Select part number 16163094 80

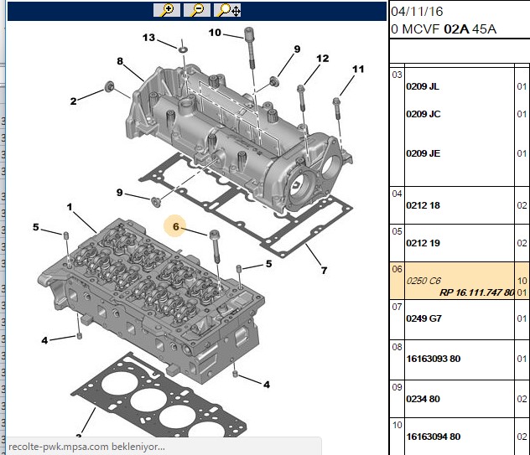pyautogui.click(x=434, y=437)
